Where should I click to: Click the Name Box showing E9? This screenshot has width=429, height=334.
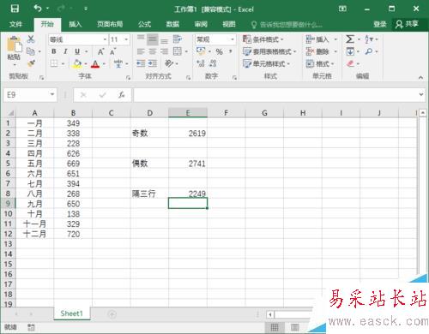click(30, 95)
